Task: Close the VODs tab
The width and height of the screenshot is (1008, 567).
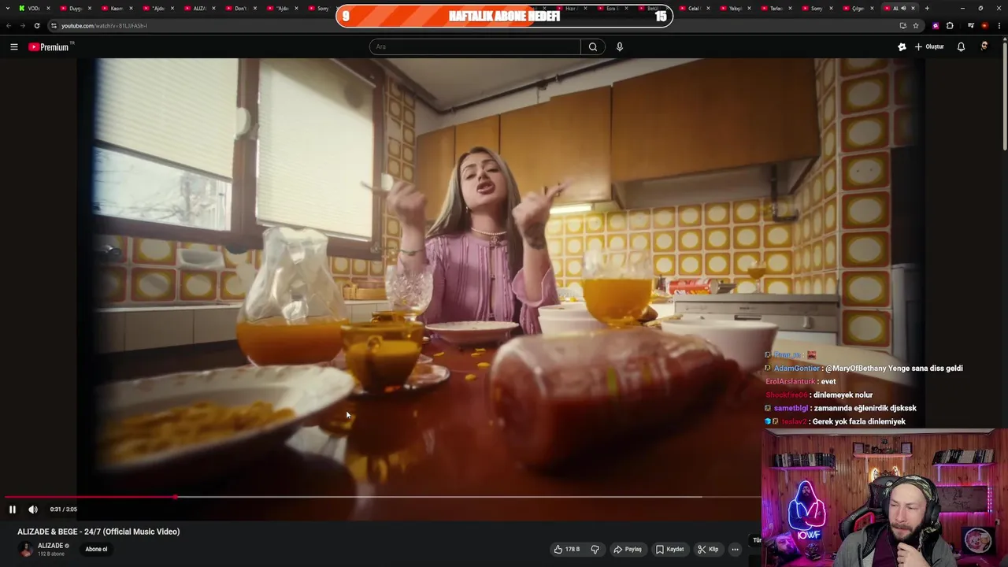Action: pyautogui.click(x=49, y=8)
